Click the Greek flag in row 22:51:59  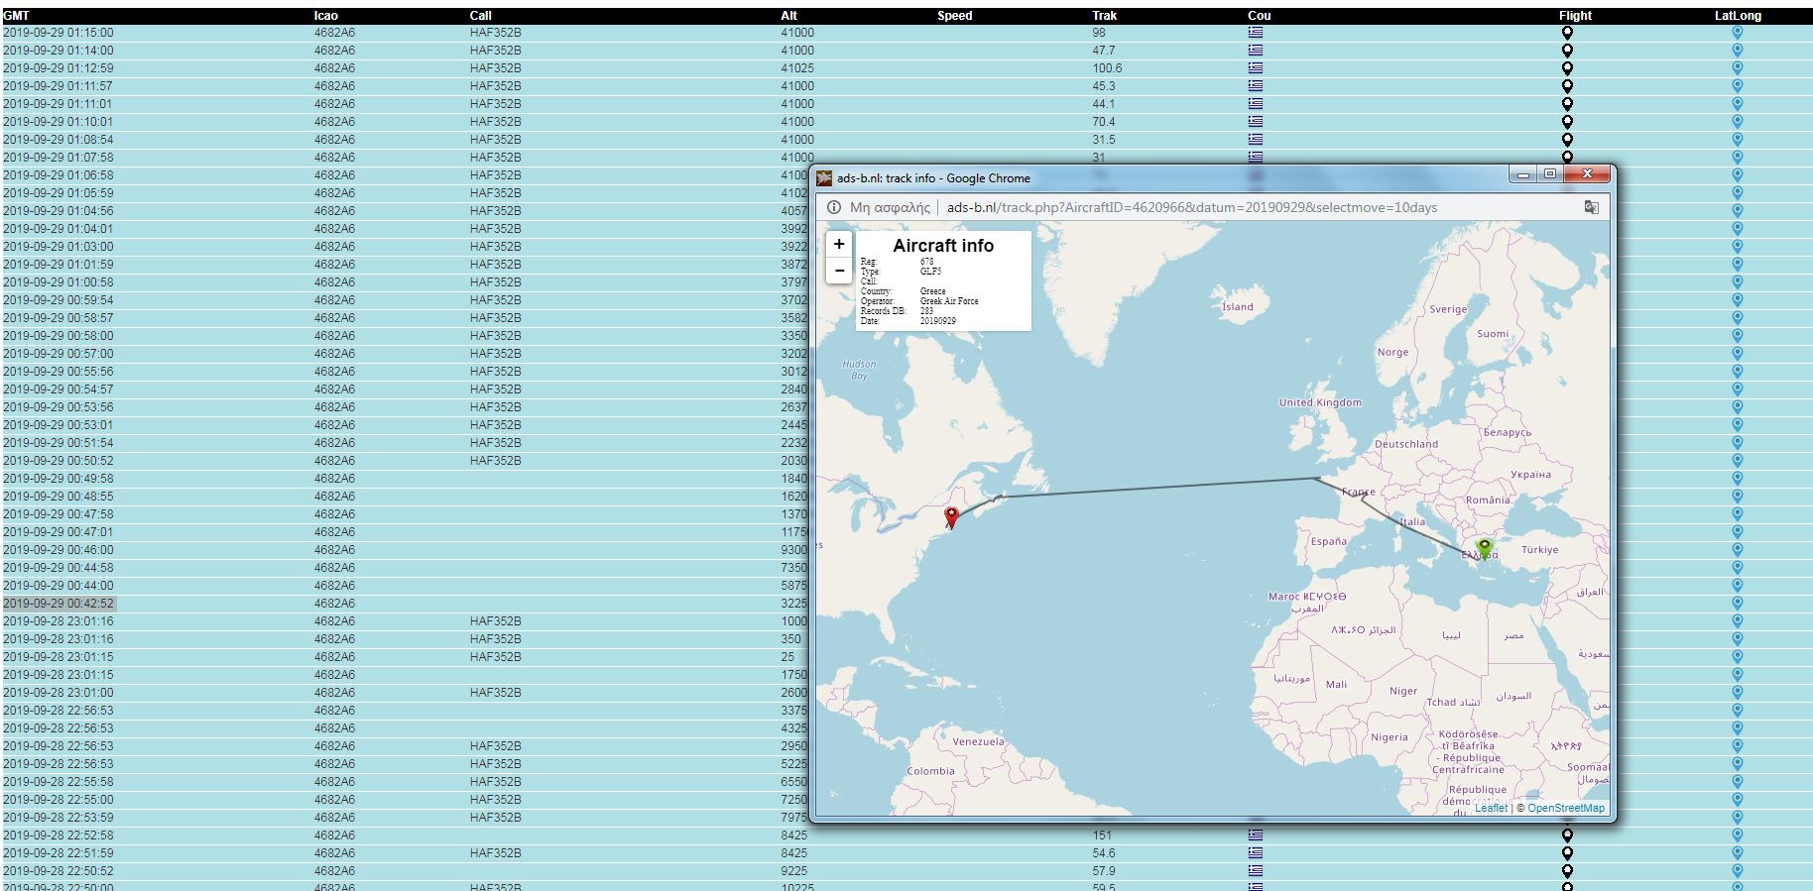(1256, 853)
